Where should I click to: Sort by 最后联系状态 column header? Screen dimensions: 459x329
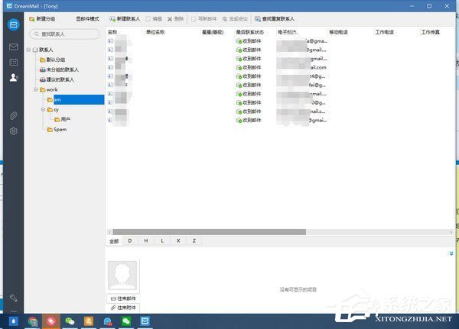coord(249,32)
